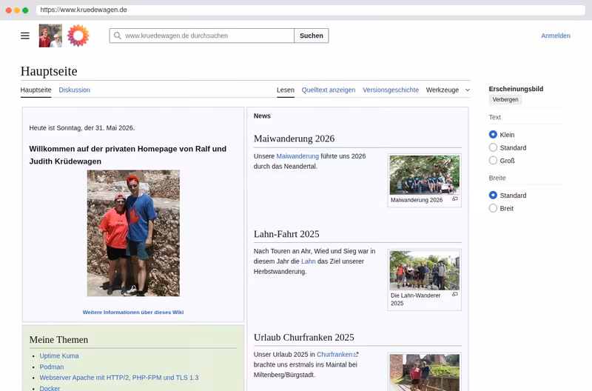
Task: Click the Maiwanderung 2026 heading
Action: 294,138
